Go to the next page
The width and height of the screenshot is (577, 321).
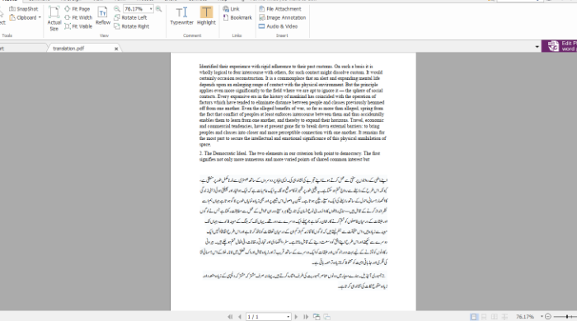coord(296,317)
